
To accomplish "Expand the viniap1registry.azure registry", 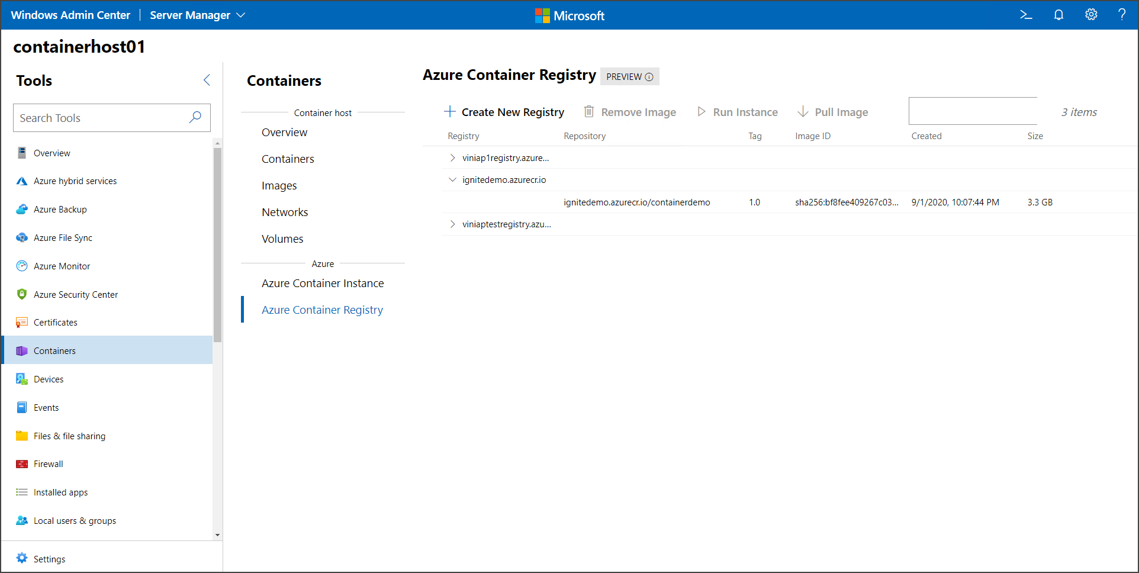I will click(452, 158).
